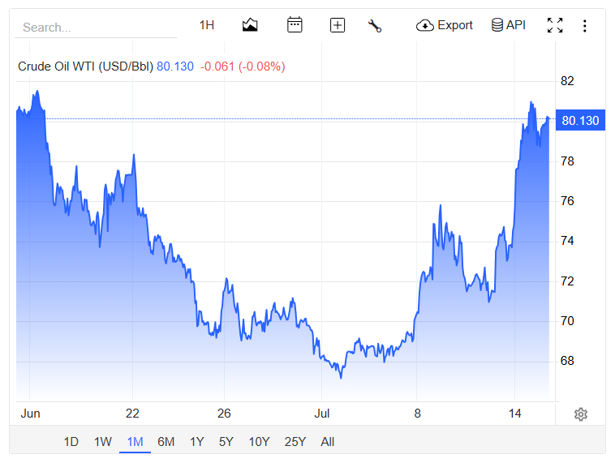Image resolution: width=615 pixels, height=463 pixels.
Task: Click the 22 x-axis date label
Action: pyautogui.click(x=132, y=414)
